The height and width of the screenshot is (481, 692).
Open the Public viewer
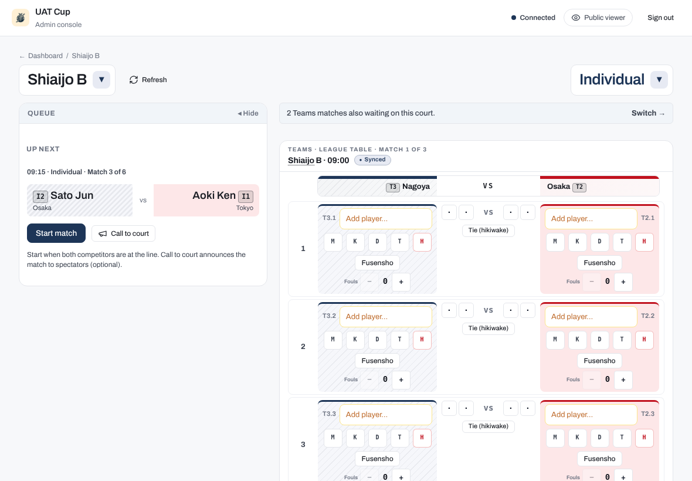click(598, 18)
